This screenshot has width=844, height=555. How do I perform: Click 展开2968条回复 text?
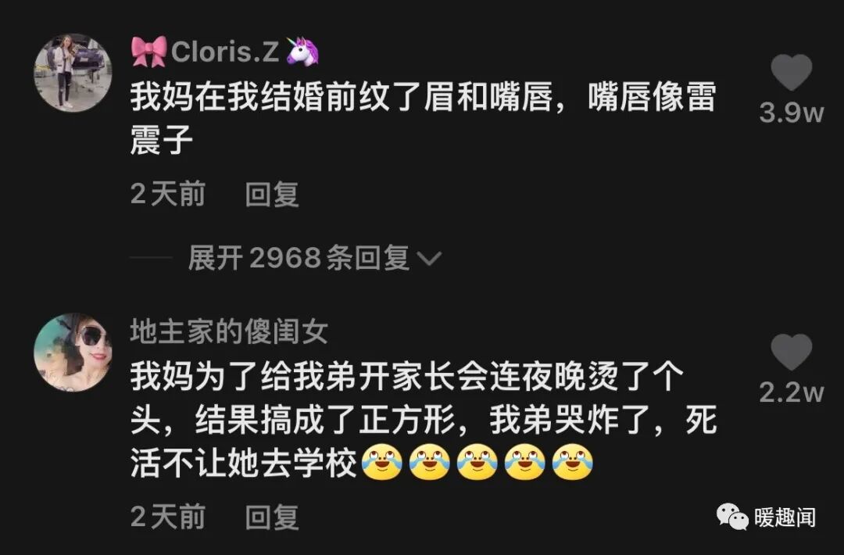pos(299,258)
